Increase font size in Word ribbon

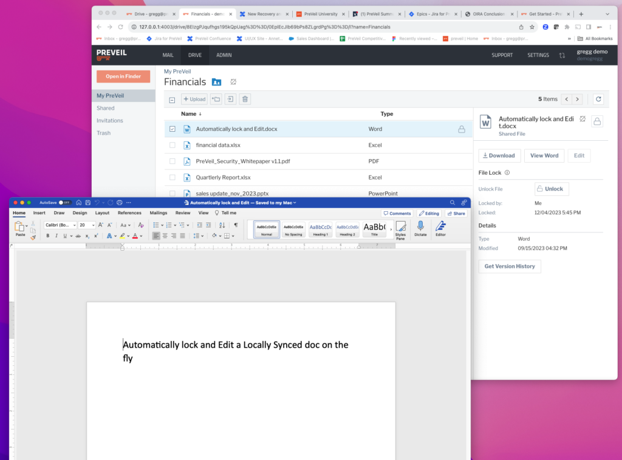pyautogui.click(x=101, y=225)
